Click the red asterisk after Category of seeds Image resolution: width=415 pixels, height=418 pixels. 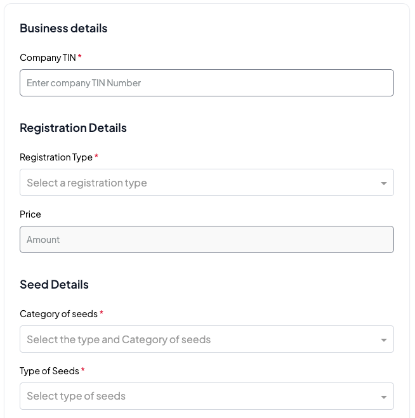coord(102,313)
